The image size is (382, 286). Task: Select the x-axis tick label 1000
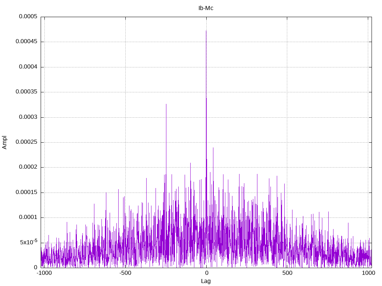click(x=368, y=273)
